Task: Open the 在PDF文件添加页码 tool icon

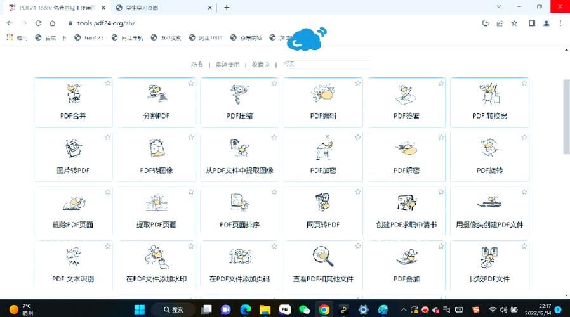Action: click(x=240, y=256)
